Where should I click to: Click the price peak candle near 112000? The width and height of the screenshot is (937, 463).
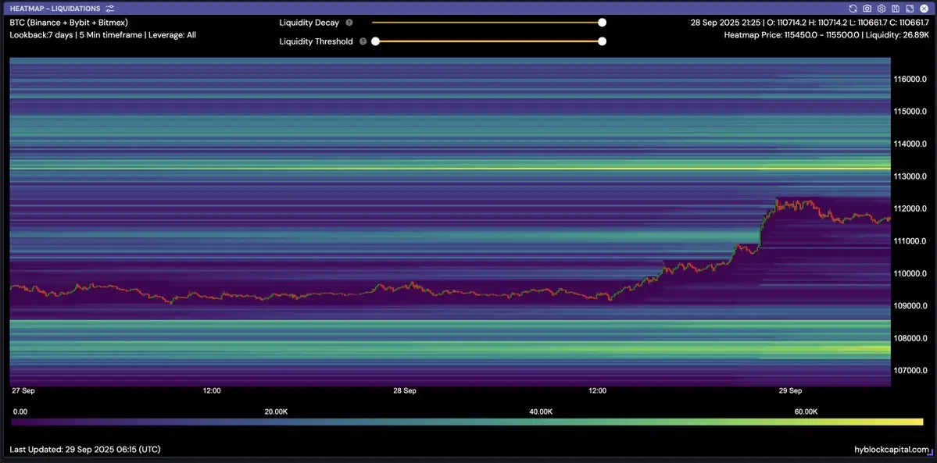coord(778,202)
